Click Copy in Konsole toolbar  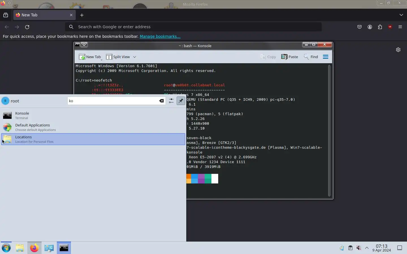click(x=268, y=57)
